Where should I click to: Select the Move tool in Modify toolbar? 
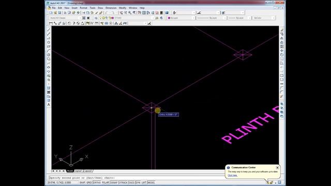click(282, 51)
